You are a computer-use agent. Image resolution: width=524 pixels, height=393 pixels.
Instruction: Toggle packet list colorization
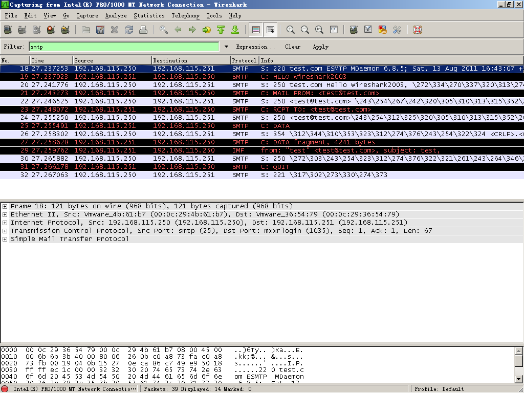point(256,30)
